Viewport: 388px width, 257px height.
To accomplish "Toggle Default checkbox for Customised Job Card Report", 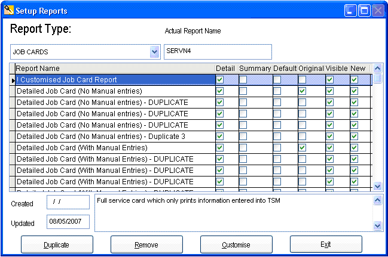I will coord(277,79).
